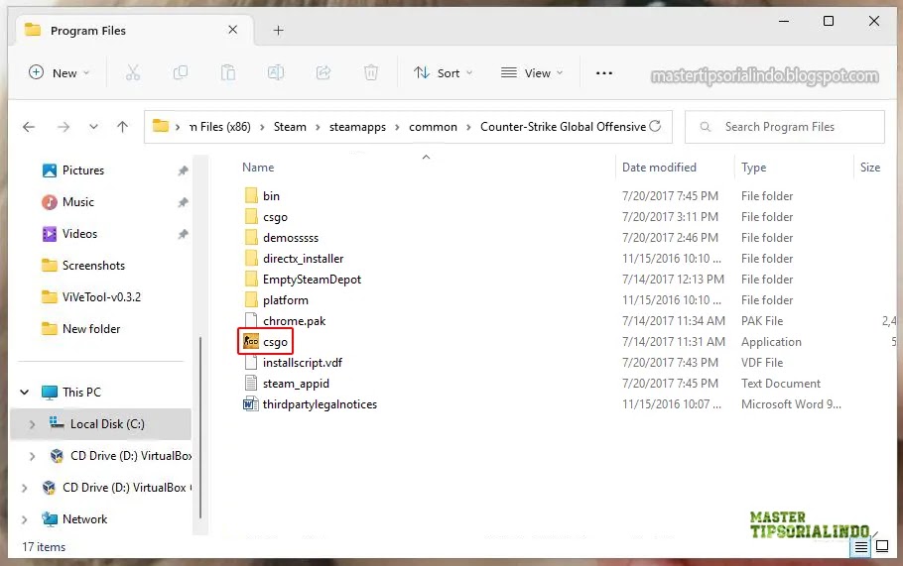The image size is (903, 566).
Task: Click the search magnifier icon
Action: tap(705, 127)
